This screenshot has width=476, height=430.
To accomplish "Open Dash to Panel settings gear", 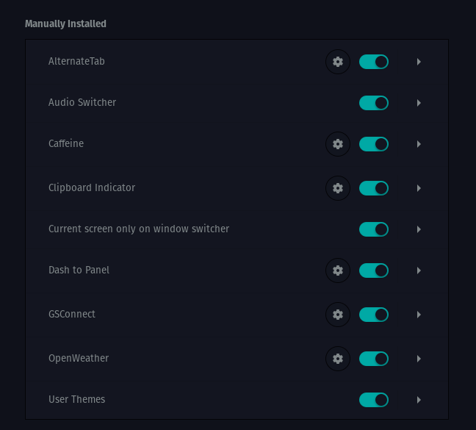I will point(338,270).
